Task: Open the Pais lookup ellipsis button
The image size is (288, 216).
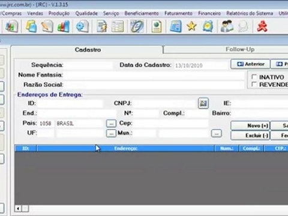Action: tap(111, 124)
